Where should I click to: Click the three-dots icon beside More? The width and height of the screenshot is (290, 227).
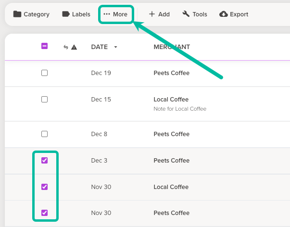[x=107, y=14]
